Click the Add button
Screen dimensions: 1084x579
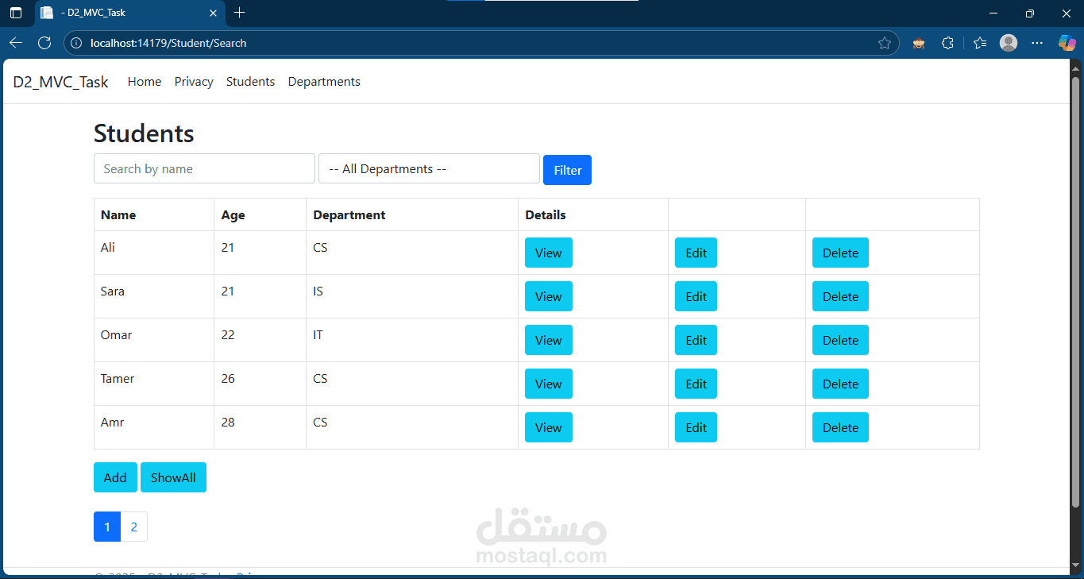pos(115,477)
